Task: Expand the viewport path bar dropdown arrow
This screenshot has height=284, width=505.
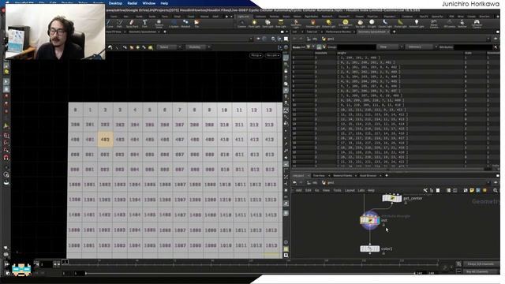Action: (251, 39)
